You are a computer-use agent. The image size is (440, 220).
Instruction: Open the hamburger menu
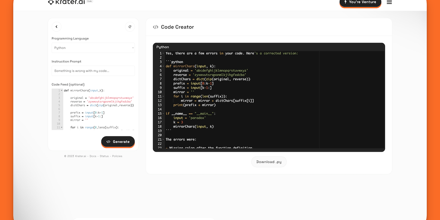click(x=389, y=2)
